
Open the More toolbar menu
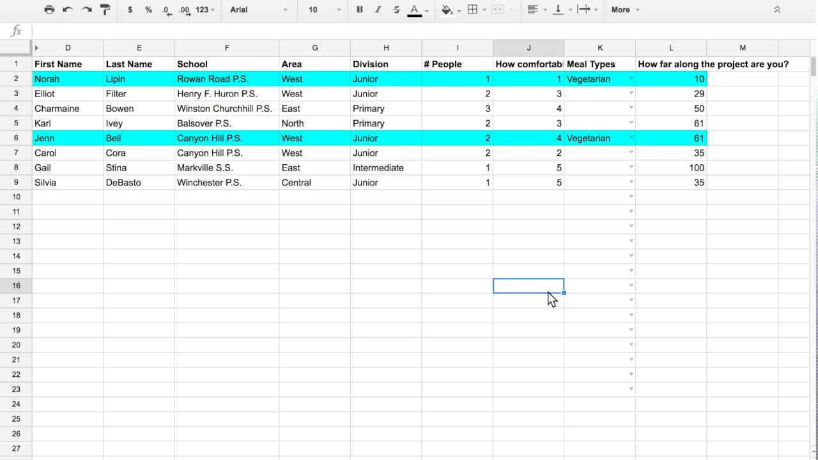625,10
